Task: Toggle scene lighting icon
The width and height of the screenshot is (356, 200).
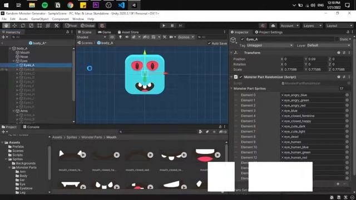Action: (120, 37)
